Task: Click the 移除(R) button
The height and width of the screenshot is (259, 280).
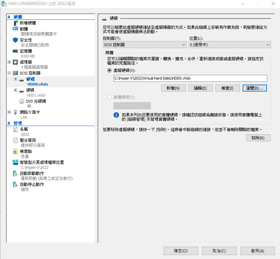Action: [258, 138]
